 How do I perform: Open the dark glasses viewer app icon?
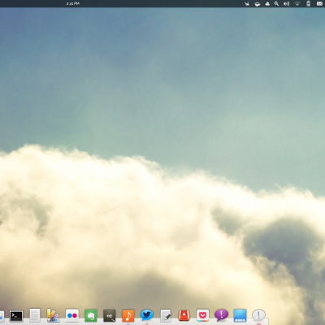coord(110,316)
